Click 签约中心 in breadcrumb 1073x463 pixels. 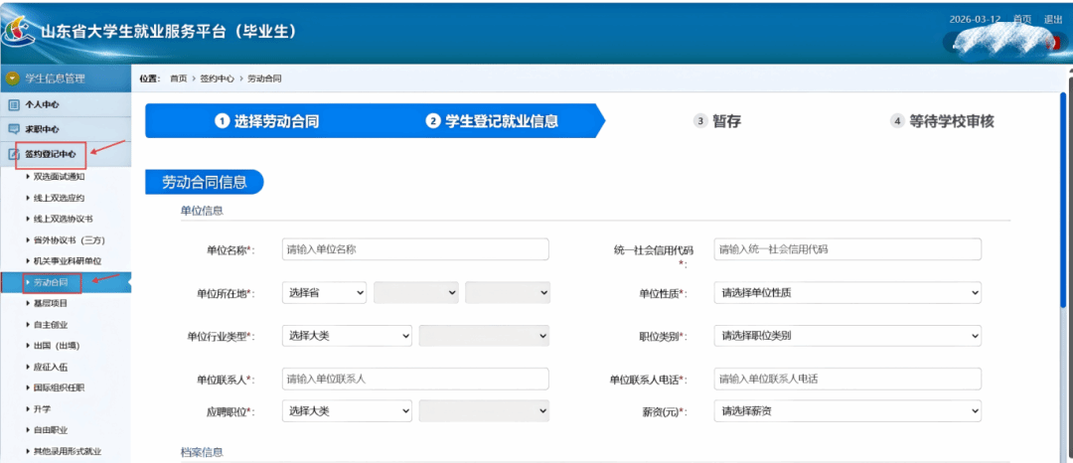(x=217, y=78)
